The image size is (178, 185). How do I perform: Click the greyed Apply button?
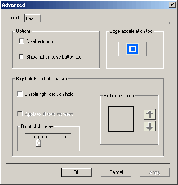pyautogui.click(x=155, y=172)
